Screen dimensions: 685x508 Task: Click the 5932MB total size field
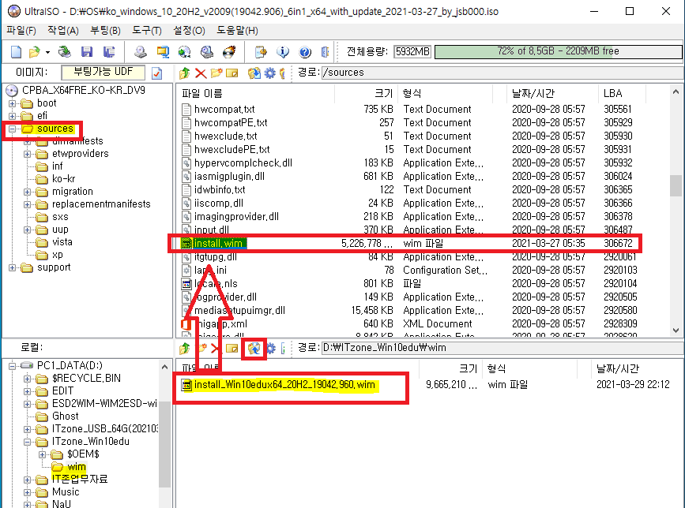pos(412,52)
